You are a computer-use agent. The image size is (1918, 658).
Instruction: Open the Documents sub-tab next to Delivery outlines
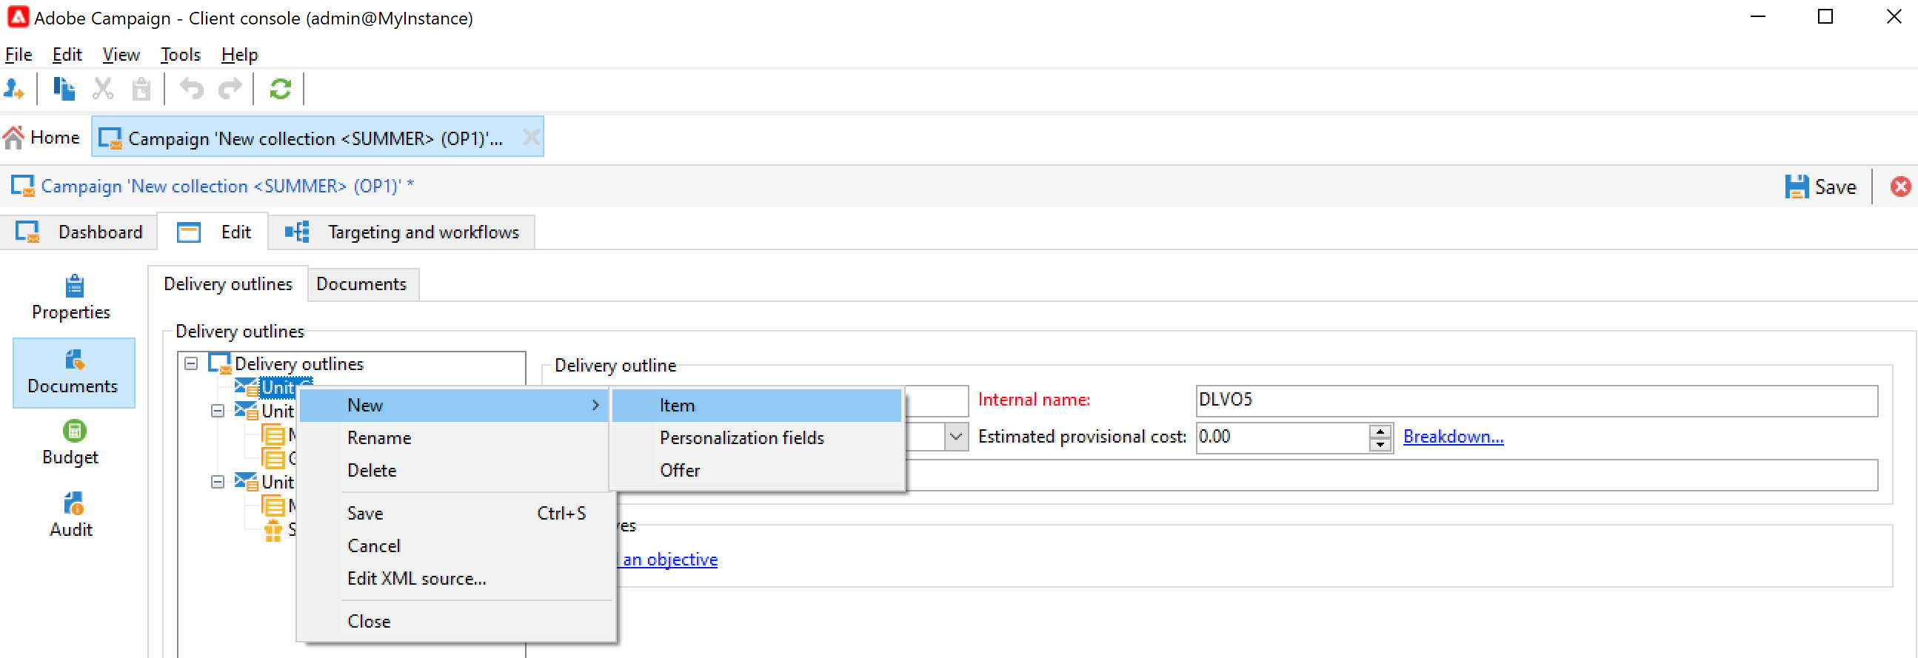click(x=362, y=284)
